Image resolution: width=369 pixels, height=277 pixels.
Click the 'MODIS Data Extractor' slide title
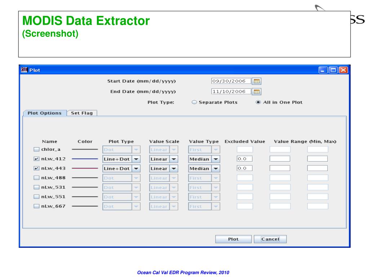tap(86, 21)
